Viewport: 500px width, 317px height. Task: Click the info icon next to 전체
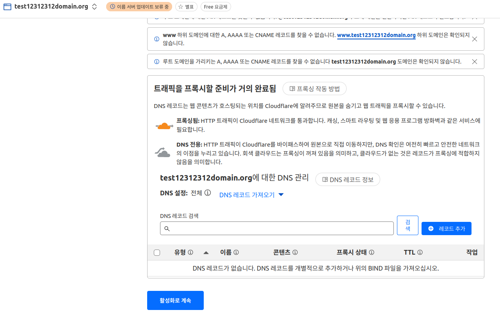[x=208, y=193]
